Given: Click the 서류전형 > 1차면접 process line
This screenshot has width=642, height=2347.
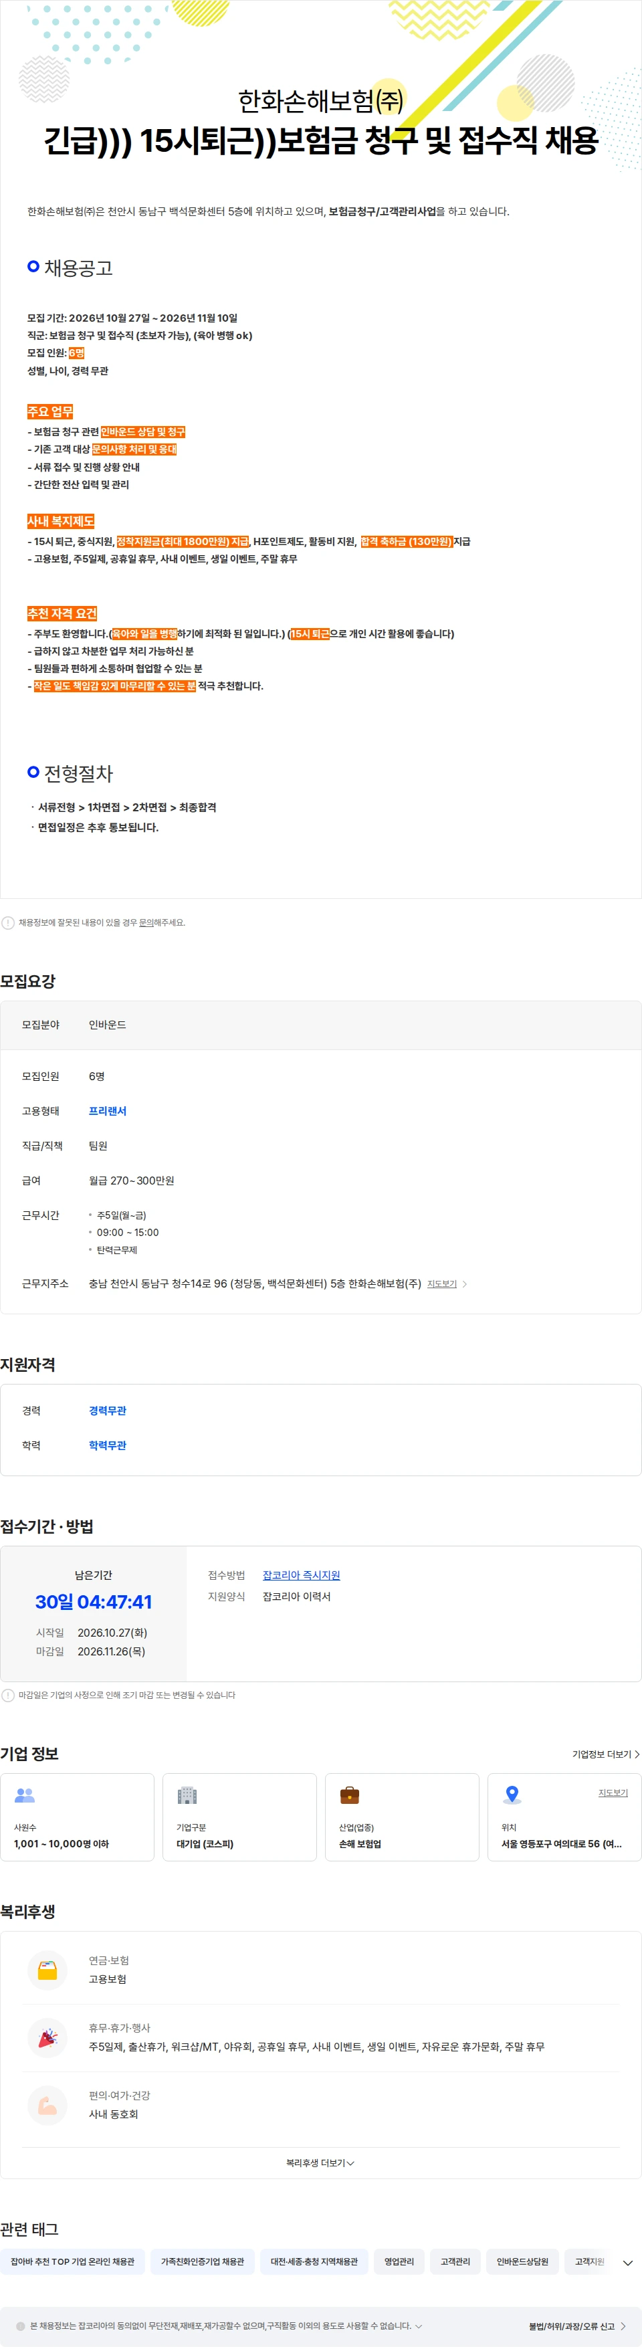Looking at the screenshot, I should click(x=126, y=807).
